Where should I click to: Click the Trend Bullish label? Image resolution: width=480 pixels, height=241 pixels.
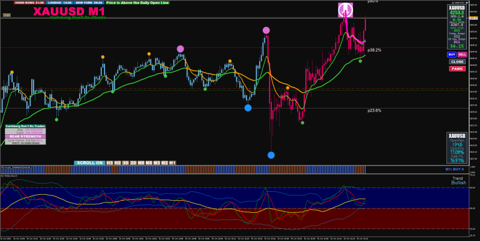[458, 180]
